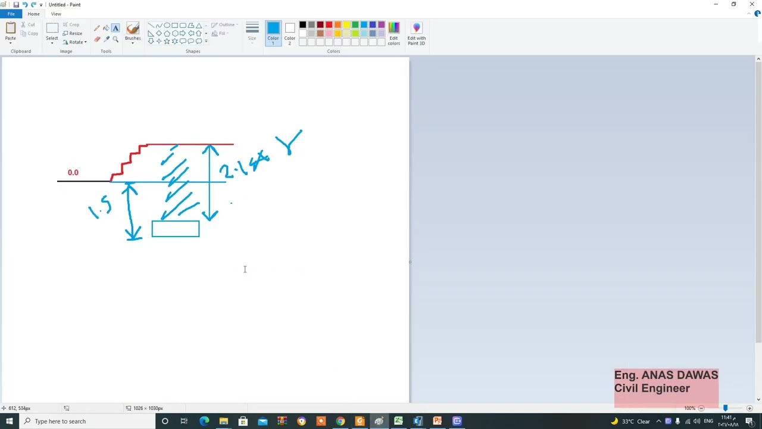Image resolution: width=762 pixels, height=429 pixels.
Task: Open the Size line thickness options
Action: pos(252,33)
